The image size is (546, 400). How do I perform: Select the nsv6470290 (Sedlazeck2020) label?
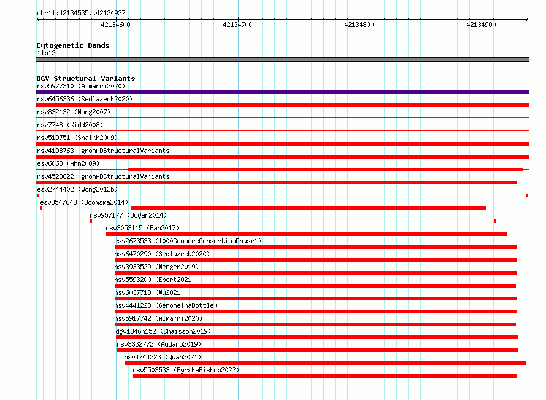coord(162,254)
